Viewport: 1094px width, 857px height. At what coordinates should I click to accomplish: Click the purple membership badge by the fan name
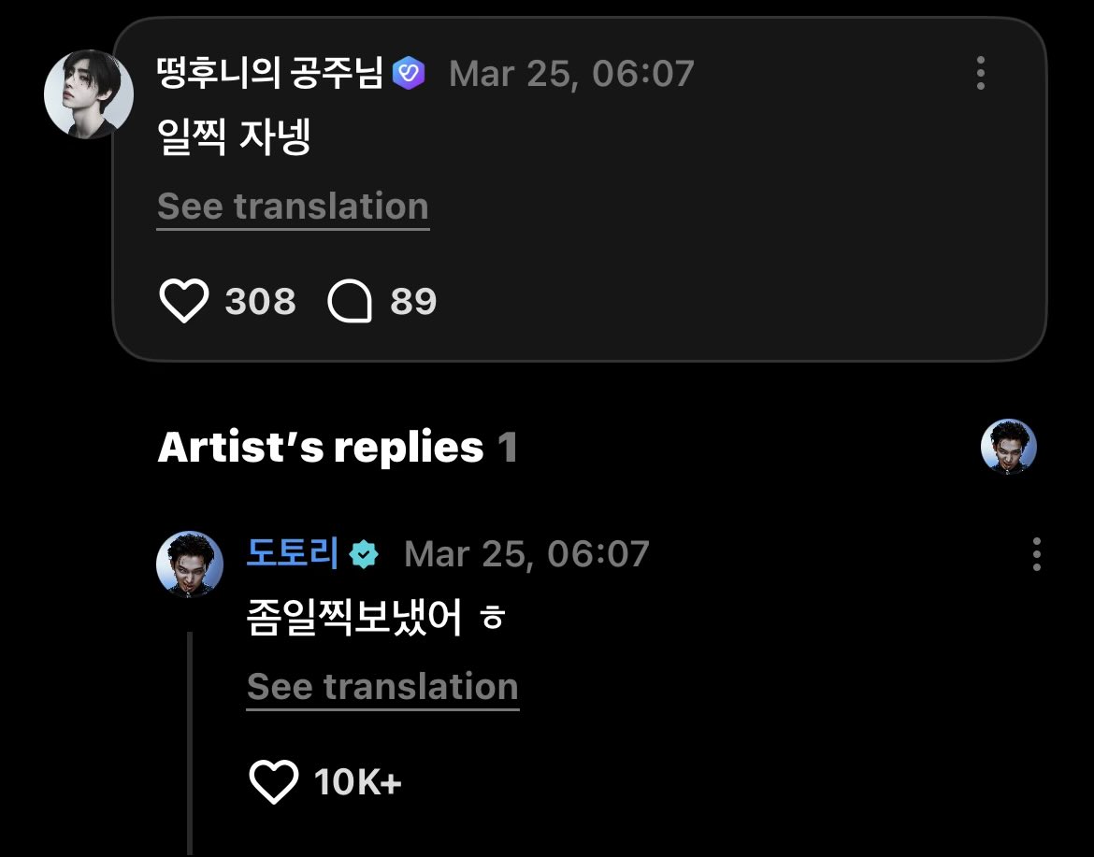coord(409,73)
